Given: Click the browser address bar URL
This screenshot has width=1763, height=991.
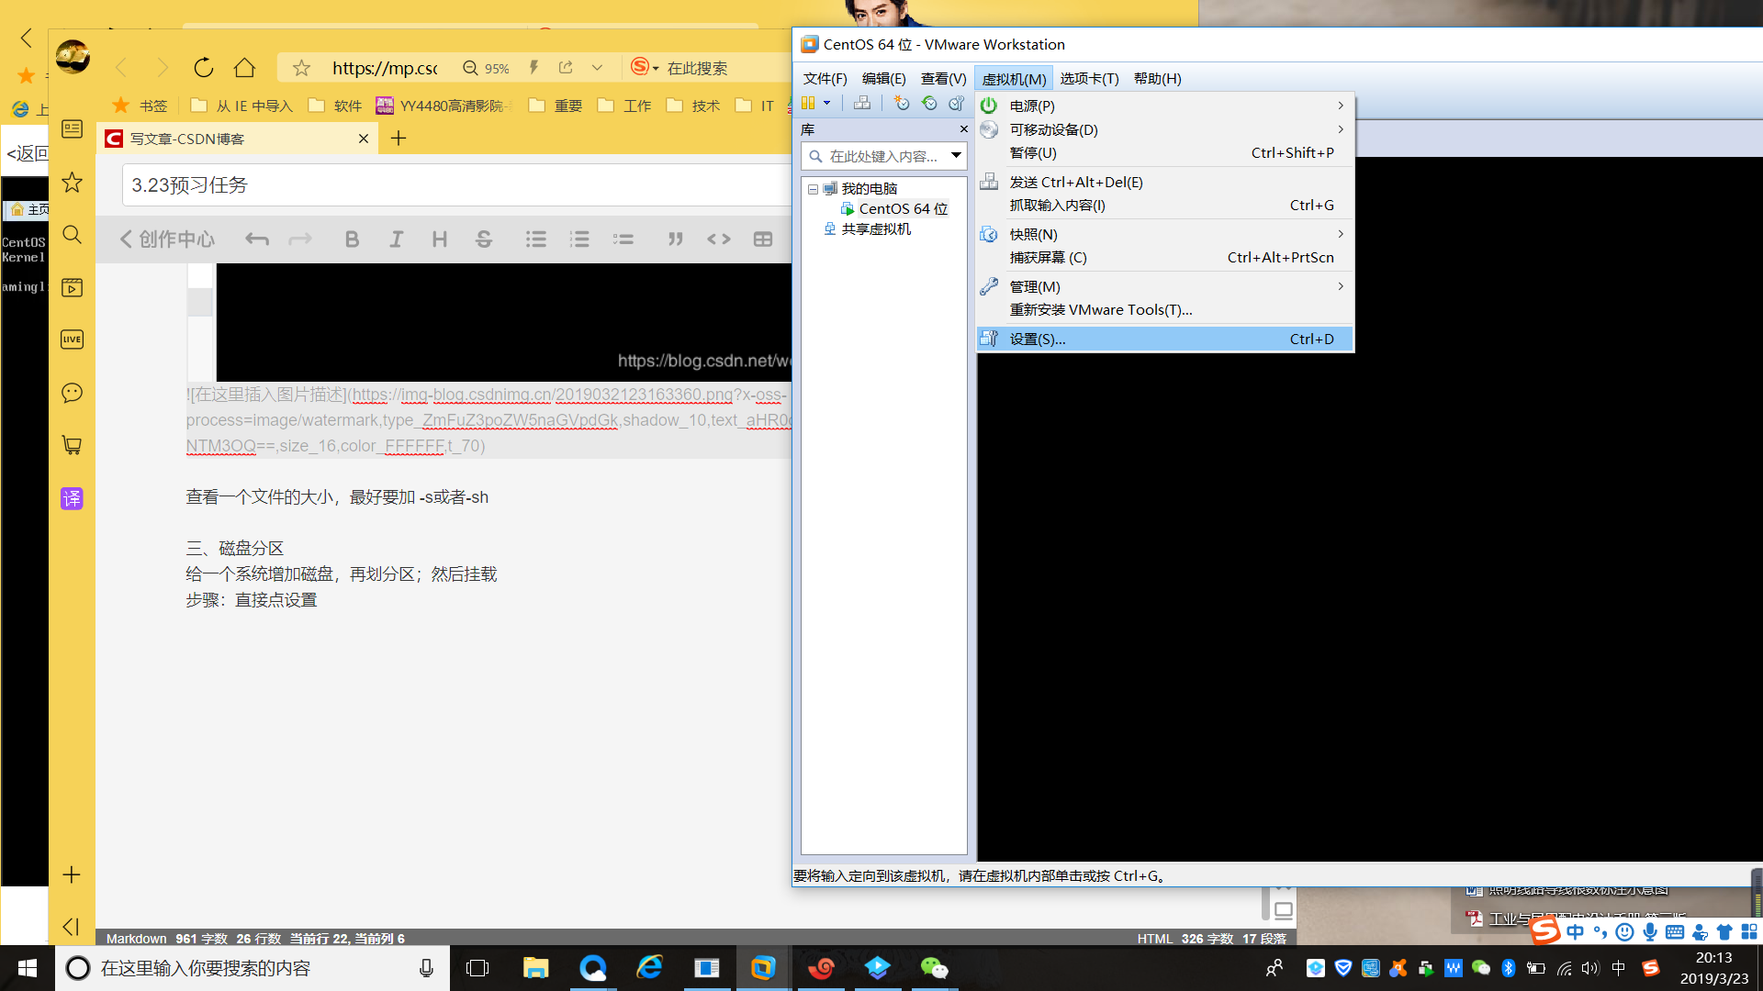Looking at the screenshot, I should click(385, 68).
